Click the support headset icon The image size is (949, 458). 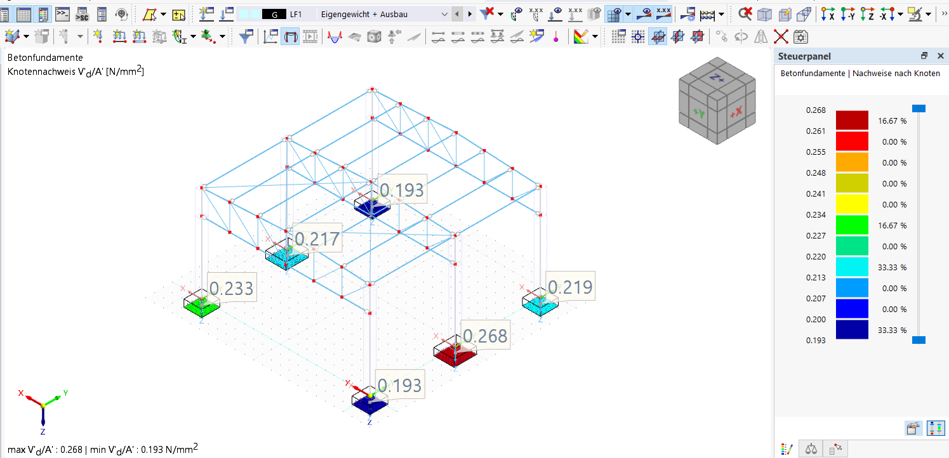[x=122, y=13]
